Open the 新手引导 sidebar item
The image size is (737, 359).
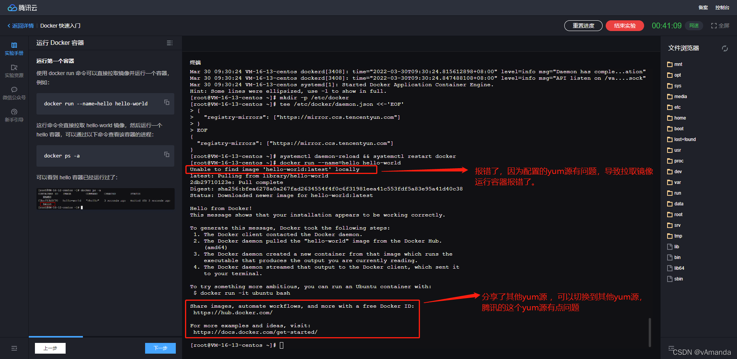point(14,115)
